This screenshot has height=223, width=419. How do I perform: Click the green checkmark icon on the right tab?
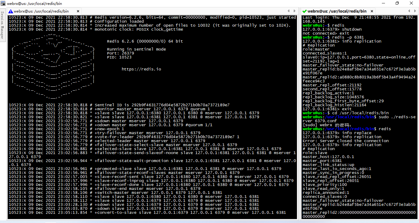[x=304, y=11]
